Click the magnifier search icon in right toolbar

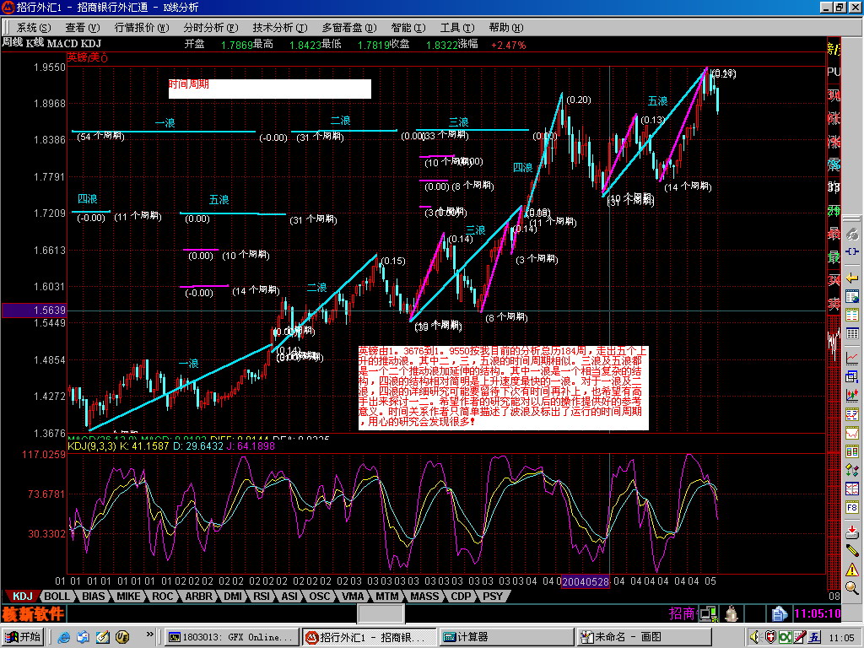point(852,588)
